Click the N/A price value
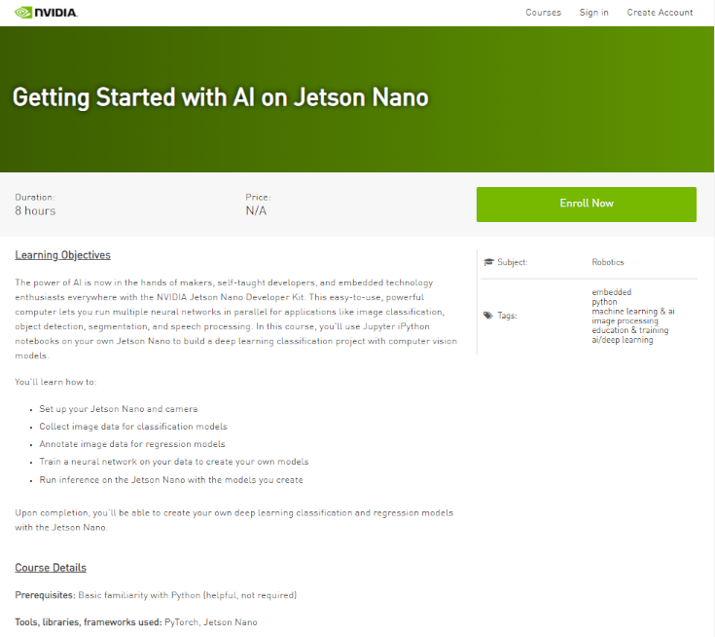 coord(256,211)
